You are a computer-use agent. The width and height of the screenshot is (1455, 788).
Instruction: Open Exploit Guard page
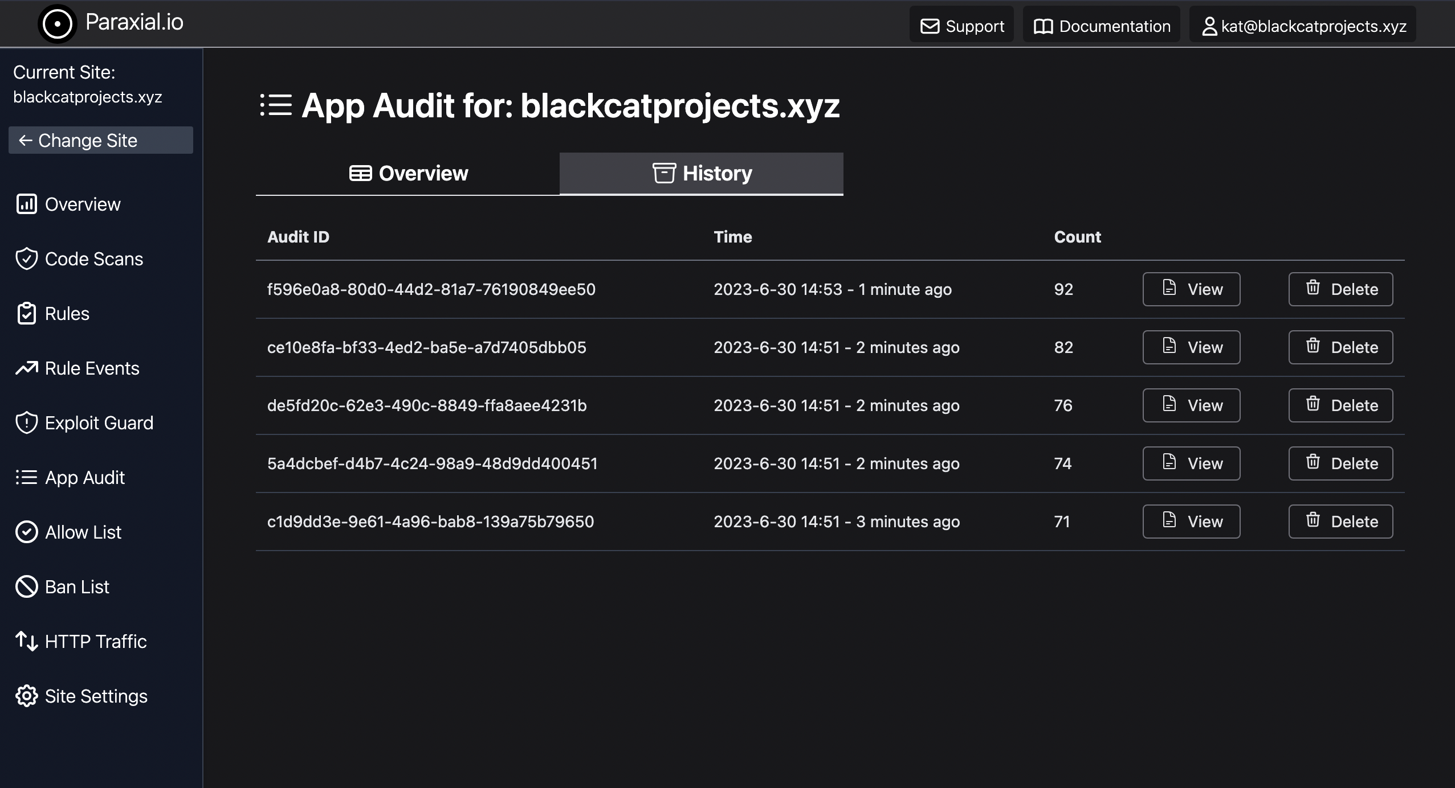[84, 423]
